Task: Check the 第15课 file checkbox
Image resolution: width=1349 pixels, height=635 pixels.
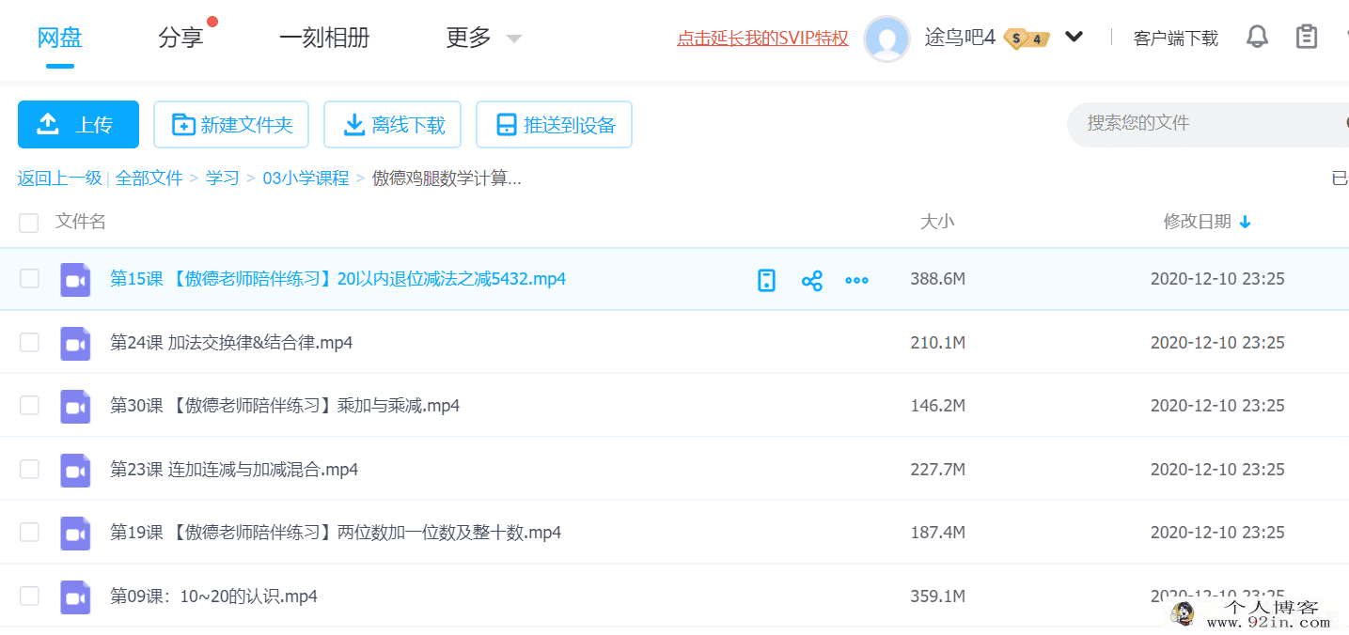Action: coord(29,278)
